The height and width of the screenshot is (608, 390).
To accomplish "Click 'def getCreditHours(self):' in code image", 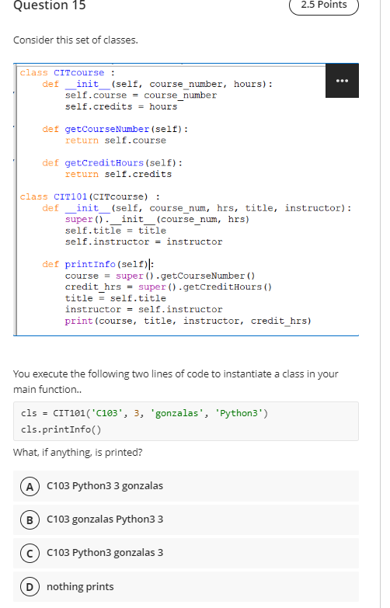I will (x=113, y=163).
